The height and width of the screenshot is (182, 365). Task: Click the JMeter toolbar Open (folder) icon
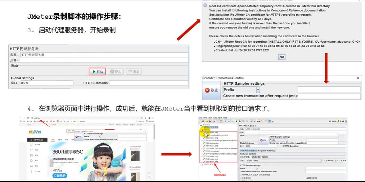point(207,121)
